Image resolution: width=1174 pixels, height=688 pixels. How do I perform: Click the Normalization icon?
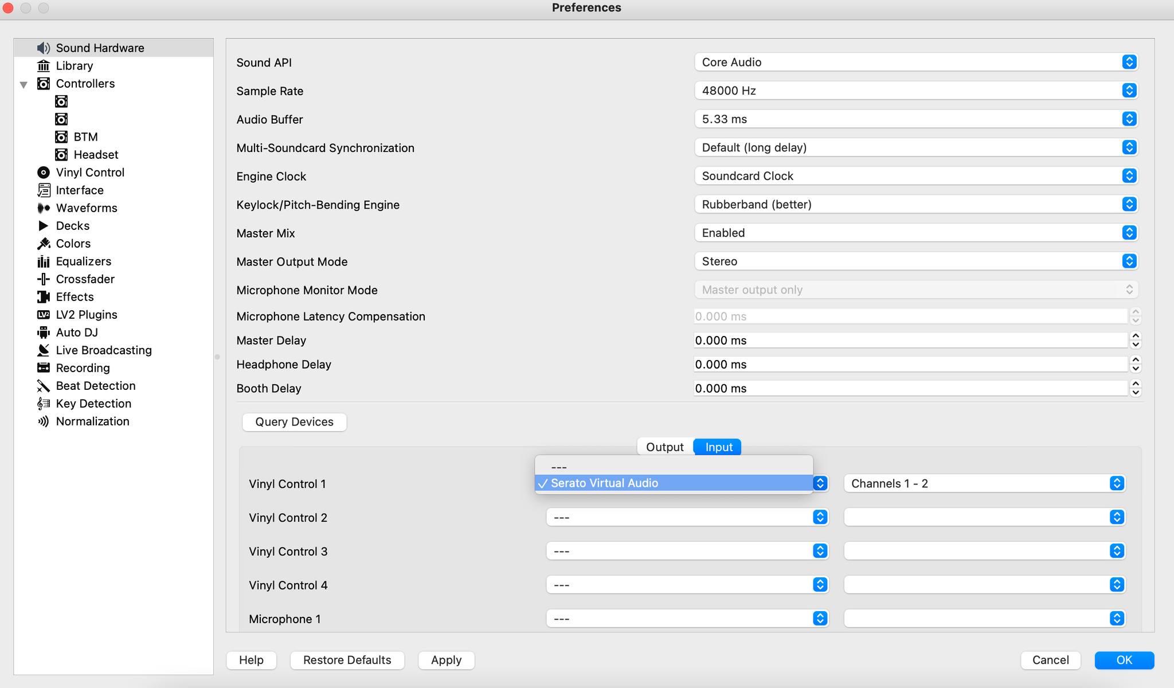pos(43,421)
